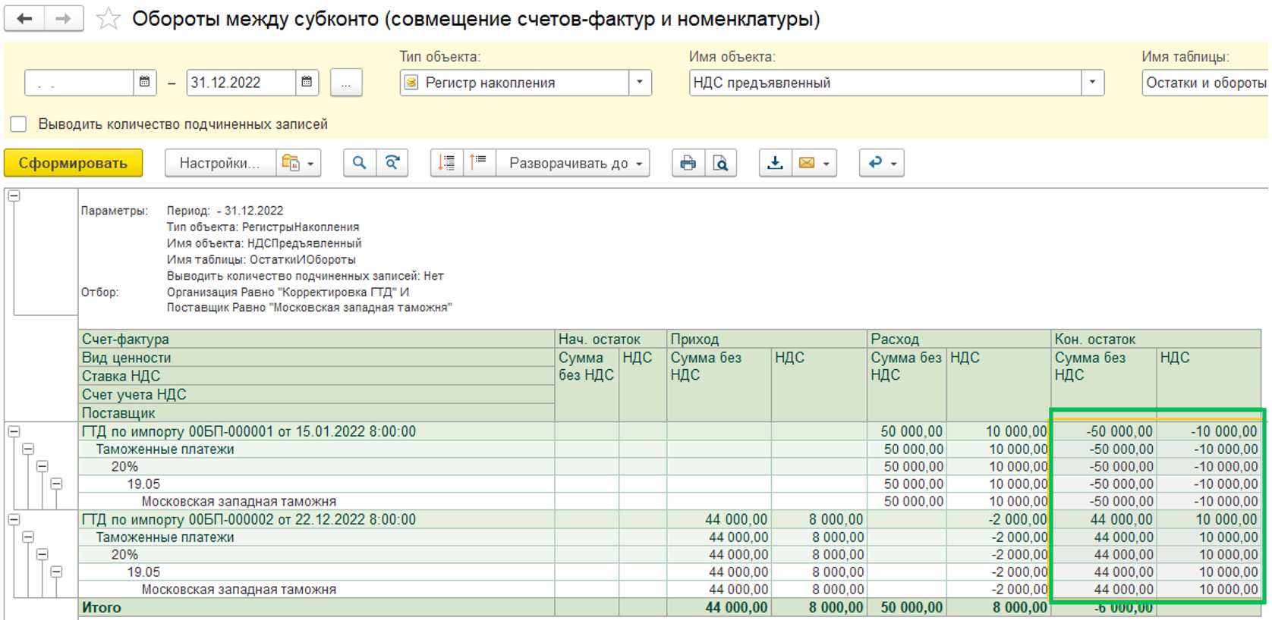Go back with the left arrow button
Image resolution: width=1272 pixels, height=620 pixels.
[x=24, y=19]
